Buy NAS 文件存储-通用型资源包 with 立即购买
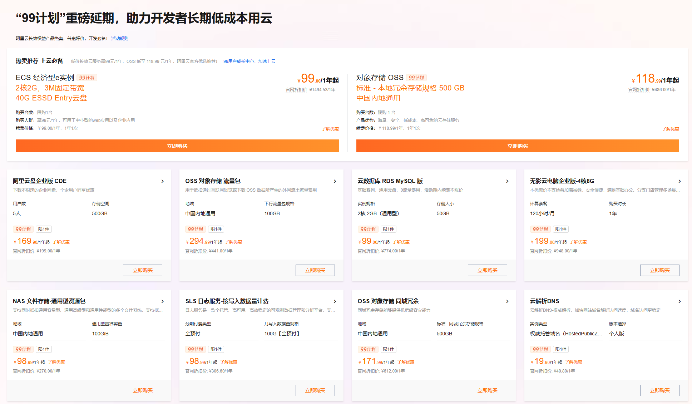 143,390
